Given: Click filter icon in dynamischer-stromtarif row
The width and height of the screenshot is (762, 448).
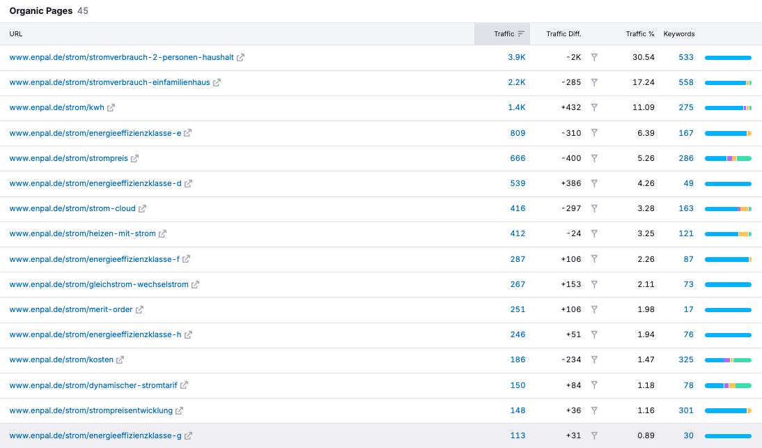Looking at the screenshot, I should pos(594,385).
